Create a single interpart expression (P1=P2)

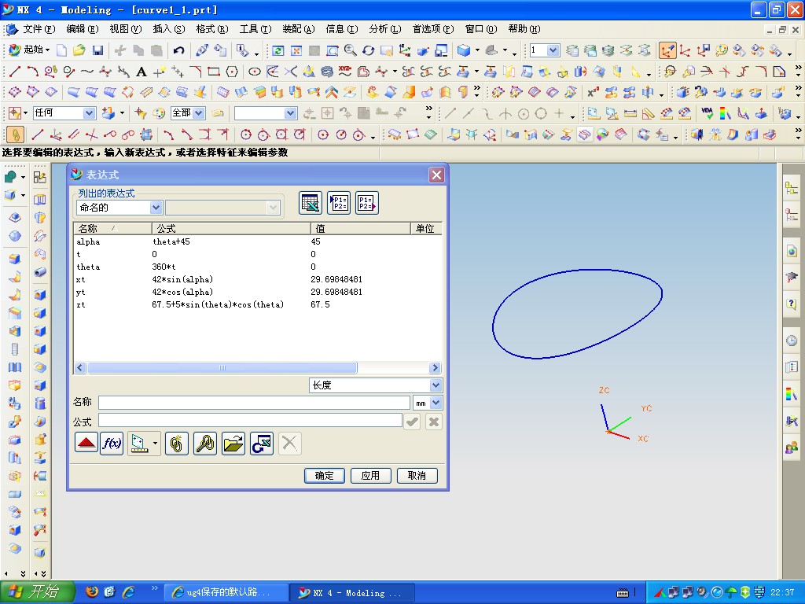click(x=339, y=203)
